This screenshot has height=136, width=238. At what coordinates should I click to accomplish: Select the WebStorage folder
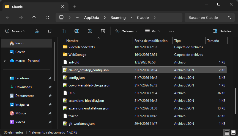point(144,55)
